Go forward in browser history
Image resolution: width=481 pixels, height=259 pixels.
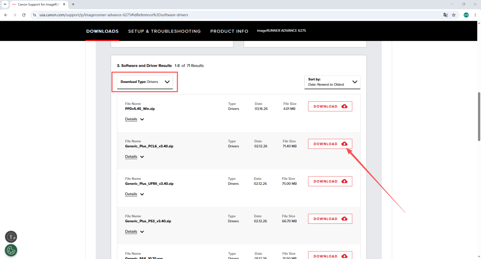pos(15,15)
